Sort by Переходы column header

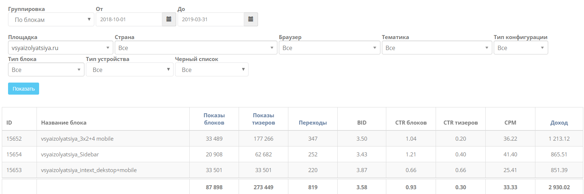(313, 123)
